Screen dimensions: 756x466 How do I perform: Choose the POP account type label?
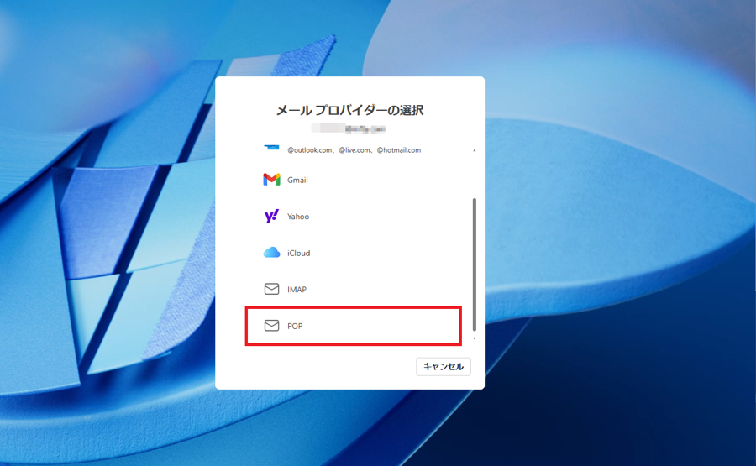point(295,326)
